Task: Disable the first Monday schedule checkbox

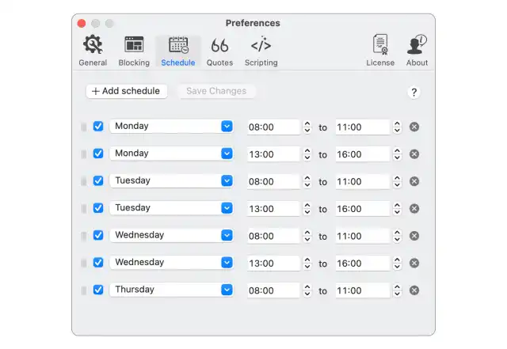Action: (98, 127)
